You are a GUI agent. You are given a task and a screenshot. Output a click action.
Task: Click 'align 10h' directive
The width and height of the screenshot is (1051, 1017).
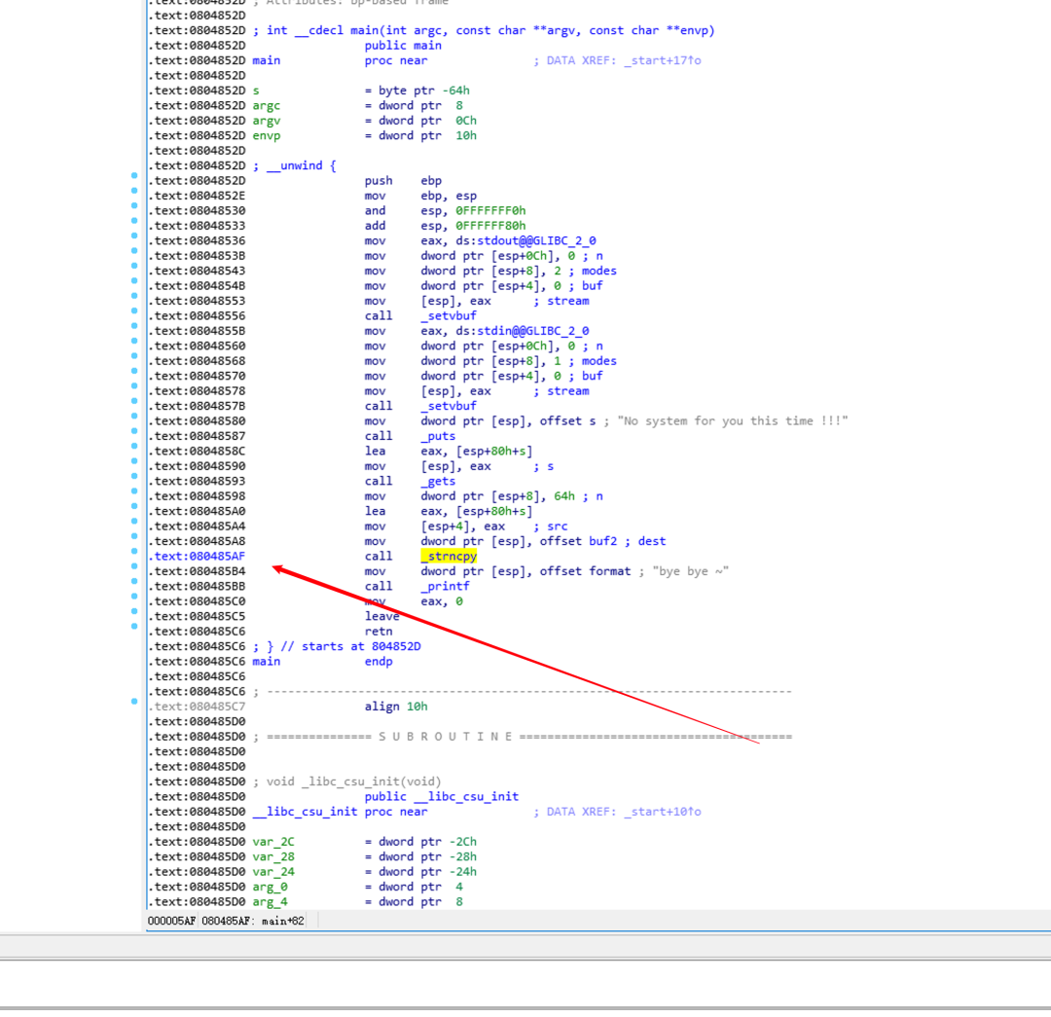tap(396, 706)
